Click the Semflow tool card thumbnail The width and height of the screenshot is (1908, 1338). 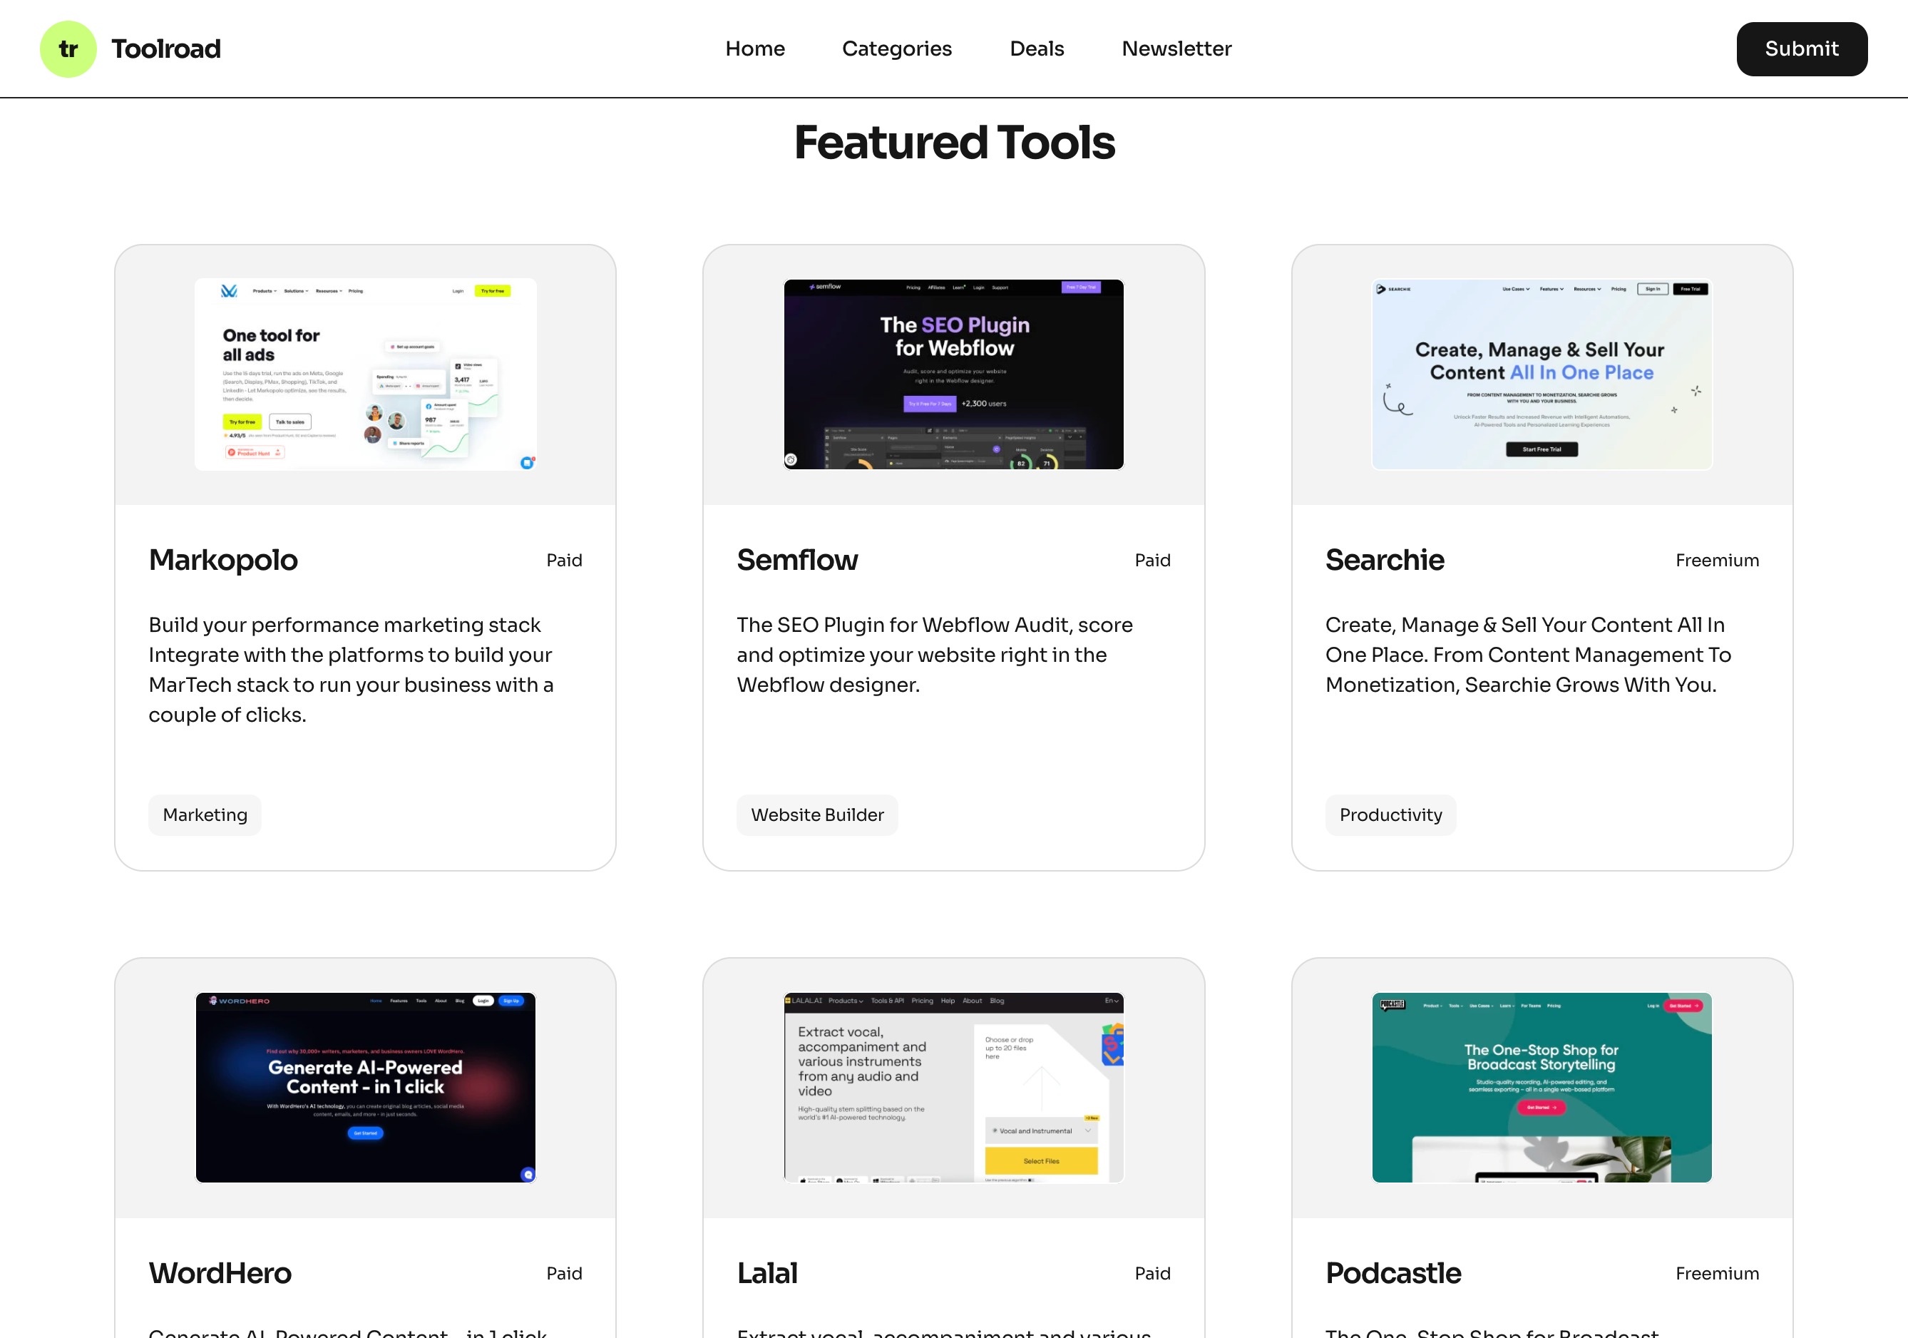coord(953,374)
